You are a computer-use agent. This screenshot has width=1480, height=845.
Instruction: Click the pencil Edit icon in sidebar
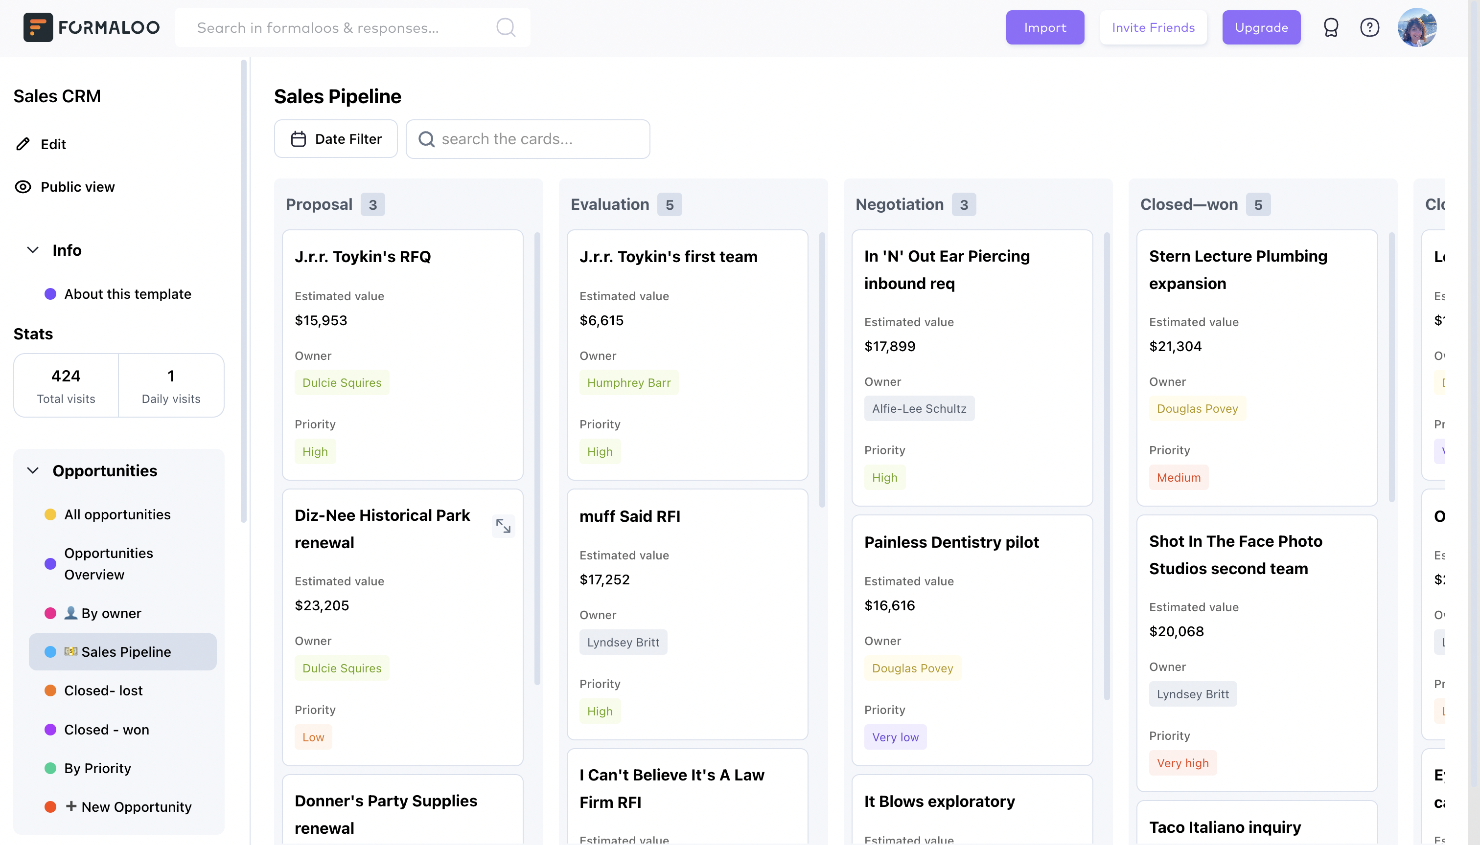(x=23, y=144)
